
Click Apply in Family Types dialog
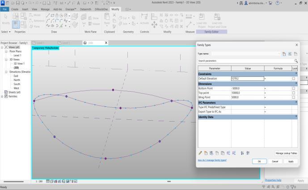(x=291, y=161)
